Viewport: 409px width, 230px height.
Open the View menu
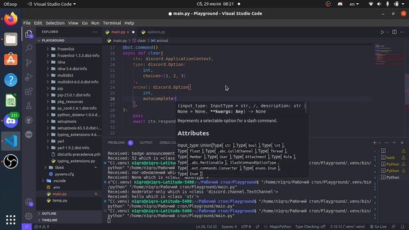click(73, 23)
